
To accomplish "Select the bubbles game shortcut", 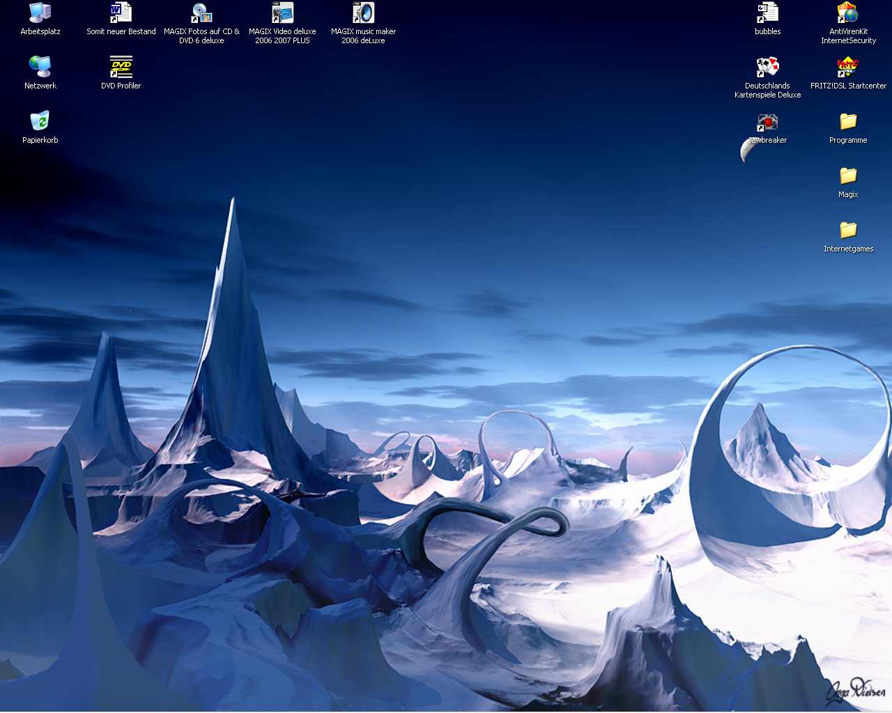I will point(767,13).
